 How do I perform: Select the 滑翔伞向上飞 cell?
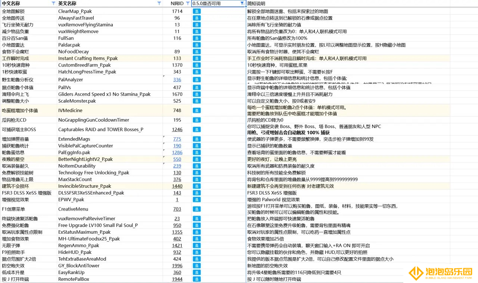click(x=28, y=94)
